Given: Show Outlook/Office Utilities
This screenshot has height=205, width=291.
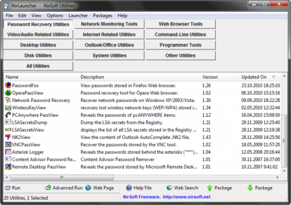Looking at the screenshot, I should [x=109, y=45].
